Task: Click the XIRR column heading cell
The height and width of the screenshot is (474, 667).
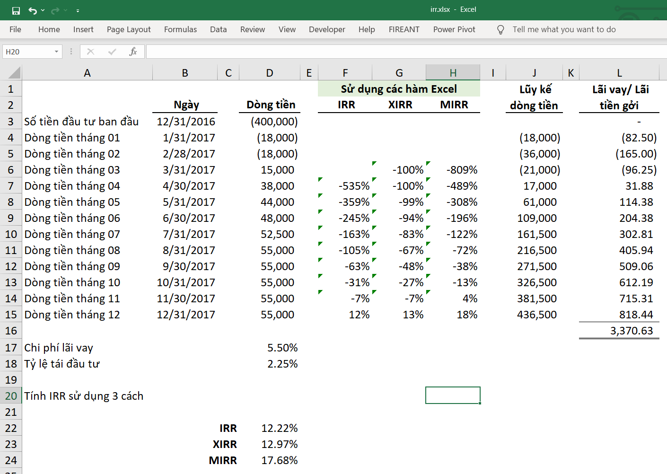Action: pyautogui.click(x=400, y=105)
